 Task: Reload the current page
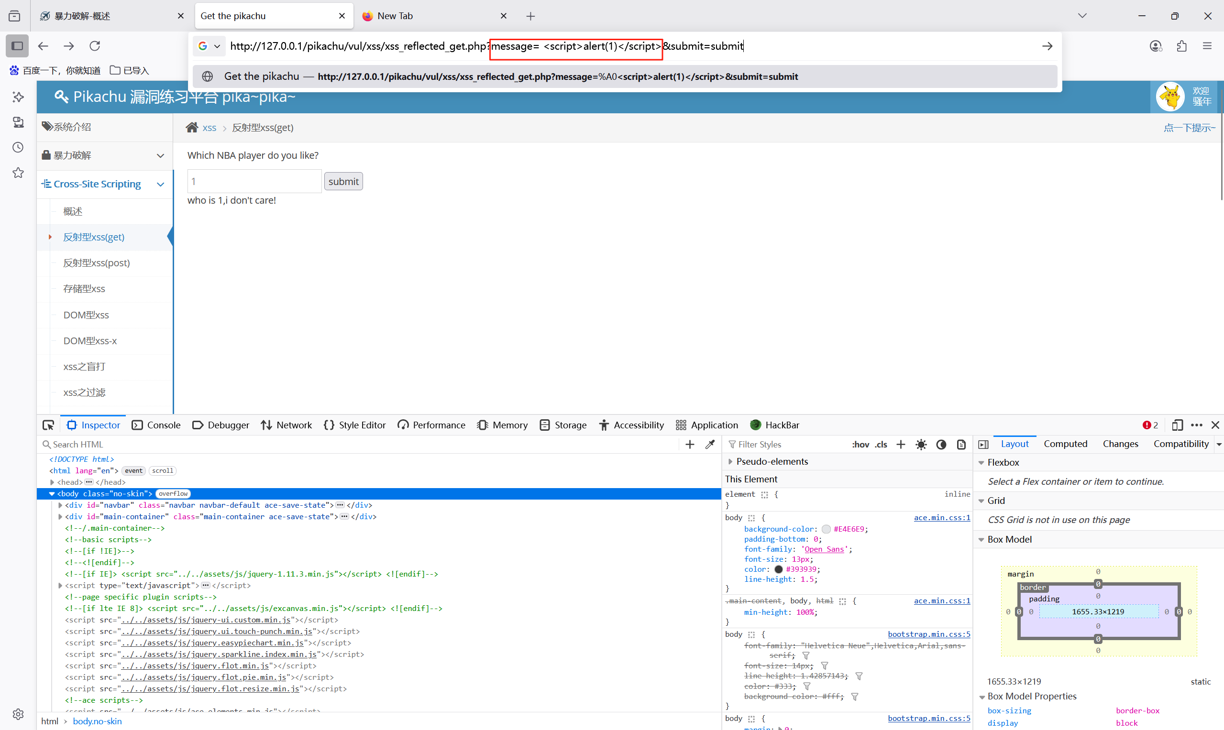(x=95, y=46)
